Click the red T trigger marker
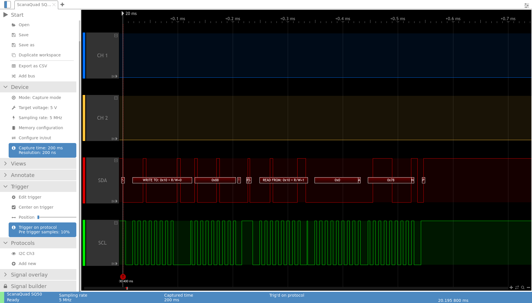532x303 pixels. click(123, 277)
